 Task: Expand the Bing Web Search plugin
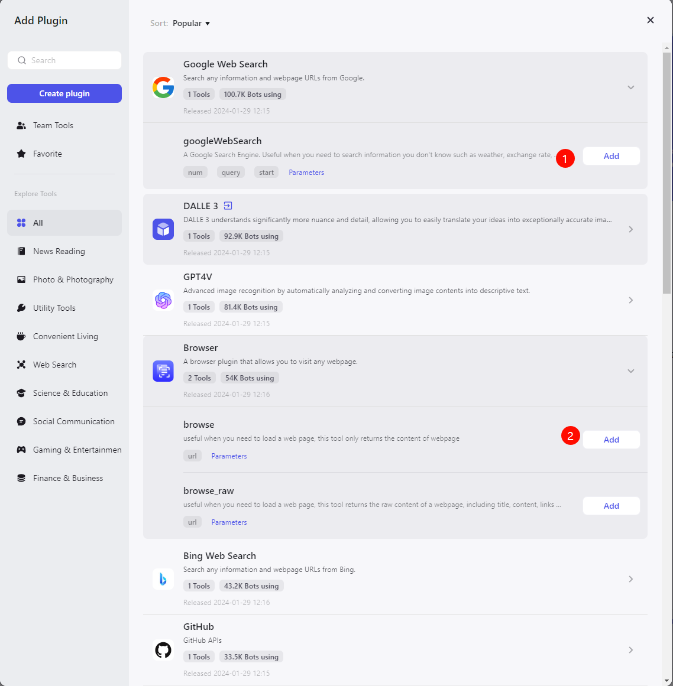point(631,579)
